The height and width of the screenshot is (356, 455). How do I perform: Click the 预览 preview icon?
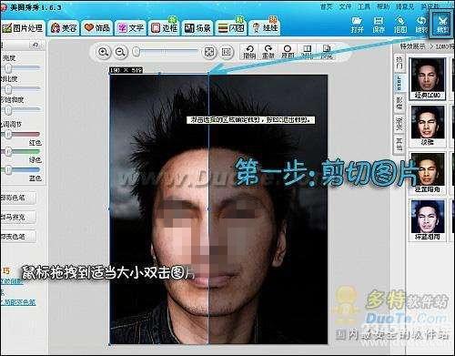click(x=327, y=52)
